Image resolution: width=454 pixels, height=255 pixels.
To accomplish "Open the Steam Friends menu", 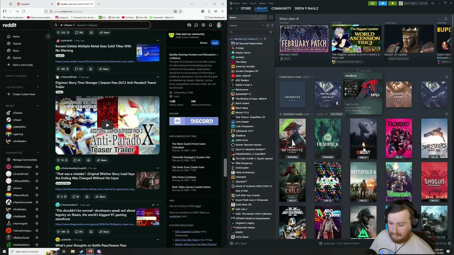I will [253, 3].
